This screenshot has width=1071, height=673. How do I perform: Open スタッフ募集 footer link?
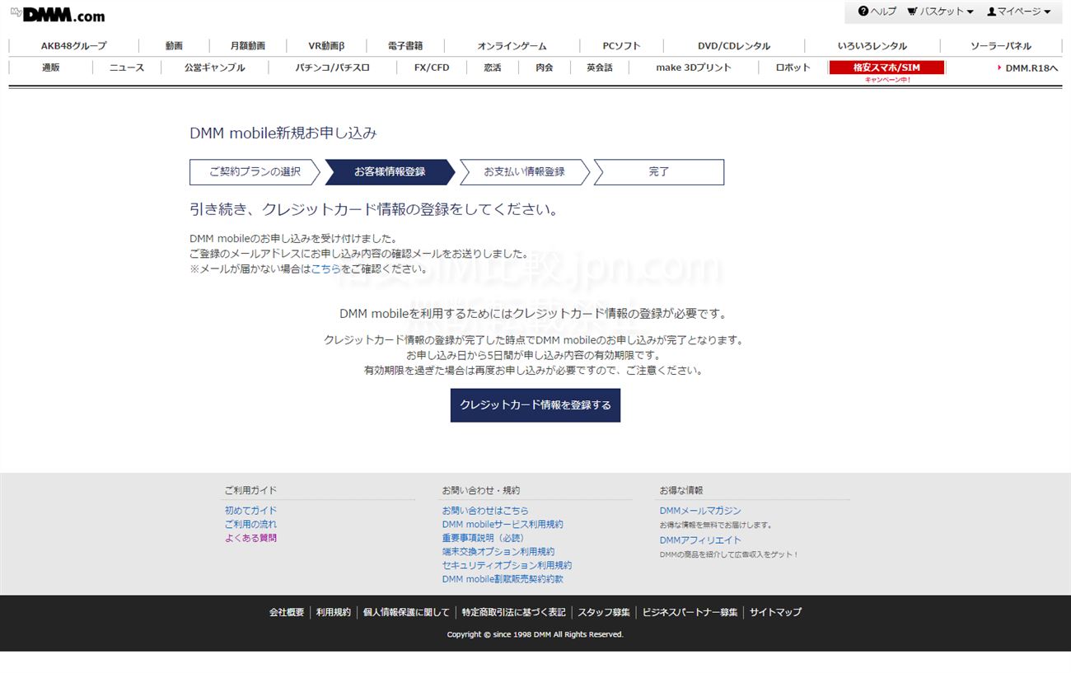(604, 612)
